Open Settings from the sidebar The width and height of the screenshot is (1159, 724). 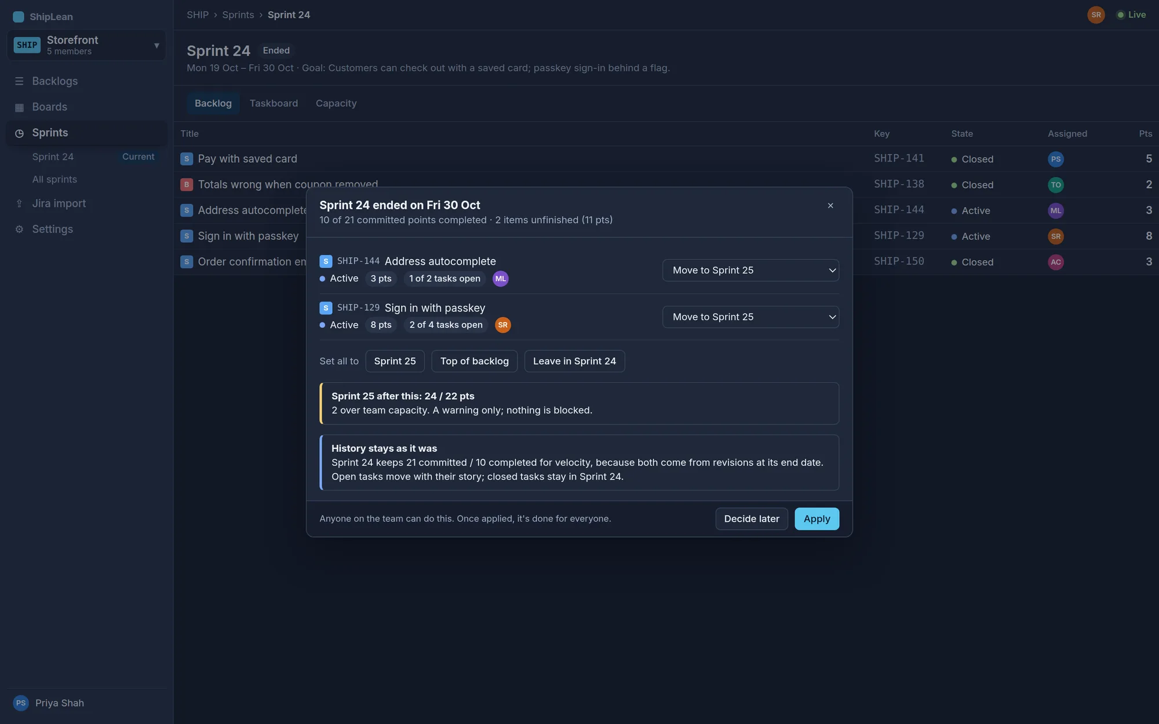[86, 229]
